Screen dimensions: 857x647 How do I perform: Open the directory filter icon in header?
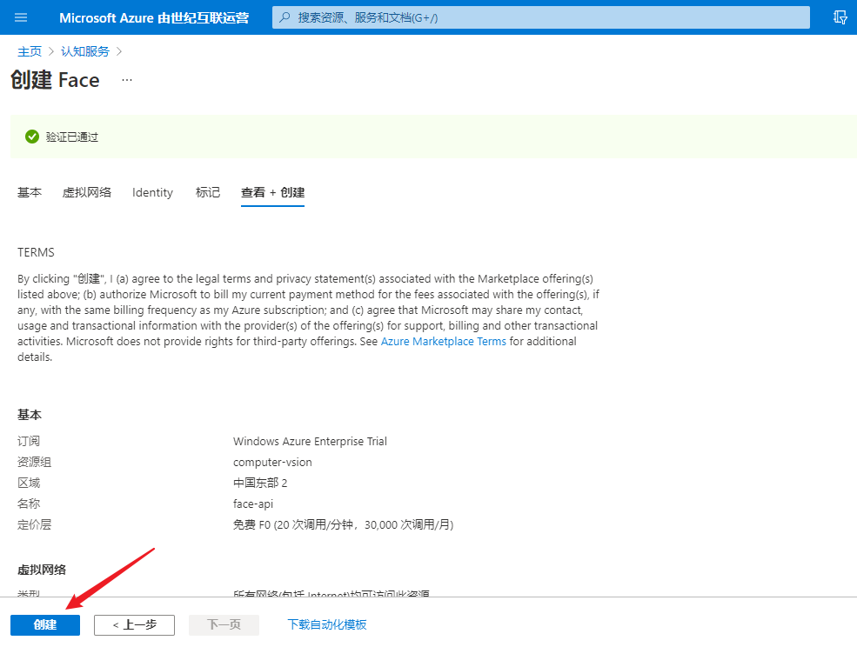(840, 17)
